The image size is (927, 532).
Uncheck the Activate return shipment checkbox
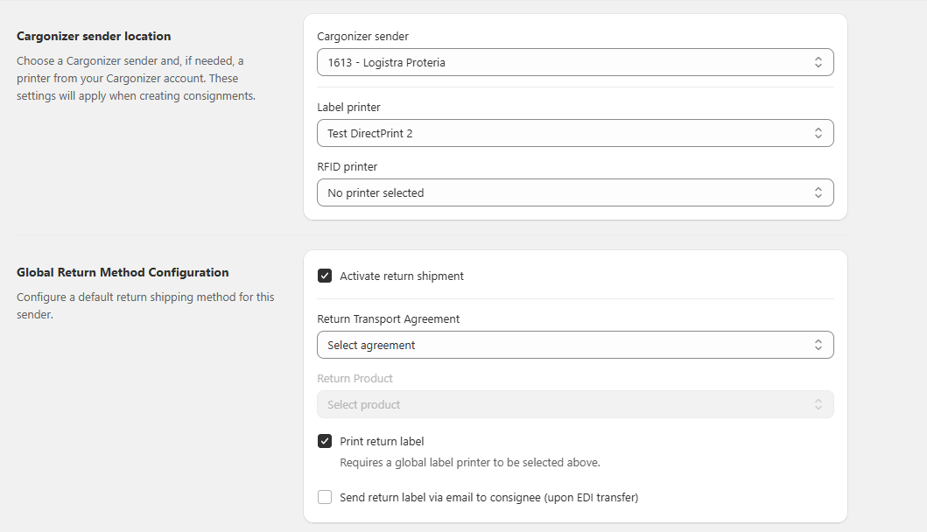(325, 276)
